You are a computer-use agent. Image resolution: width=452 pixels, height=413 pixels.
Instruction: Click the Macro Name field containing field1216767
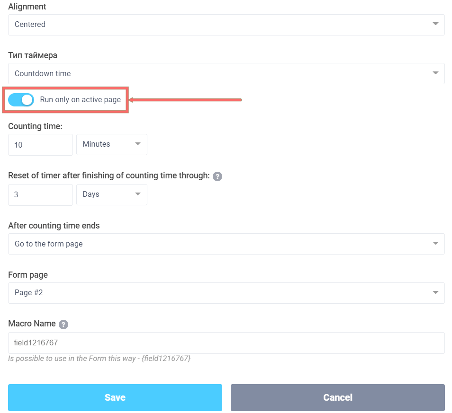point(226,343)
